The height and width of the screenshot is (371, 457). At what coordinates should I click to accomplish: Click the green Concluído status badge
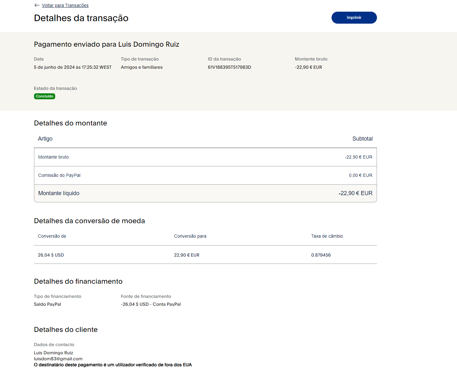44,96
